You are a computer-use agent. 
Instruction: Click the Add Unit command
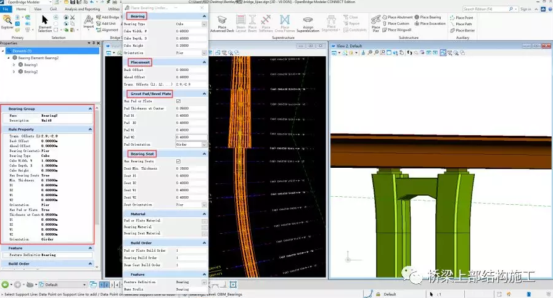(106, 23)
